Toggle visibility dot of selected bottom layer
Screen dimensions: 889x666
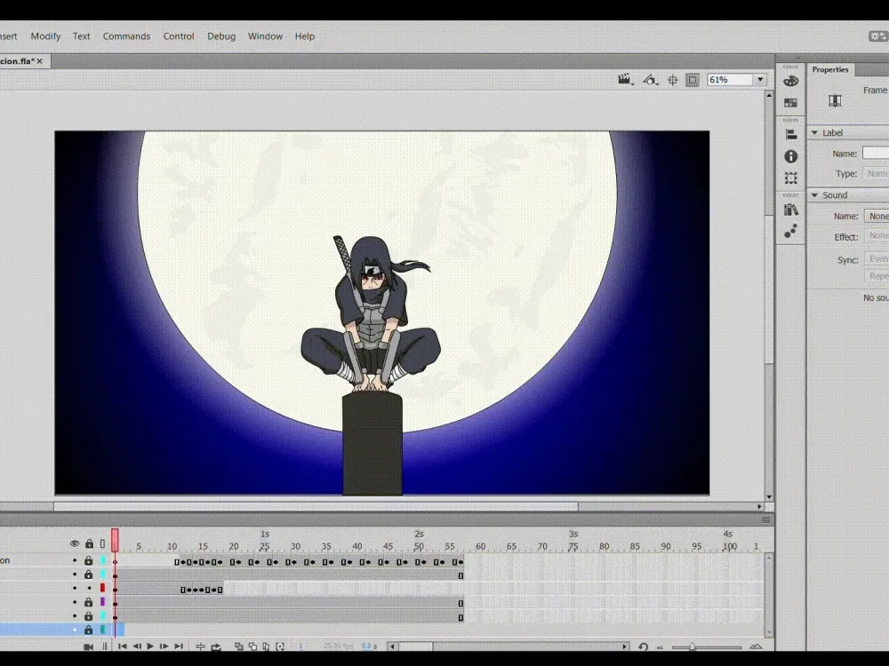click(x=75, y=630)
